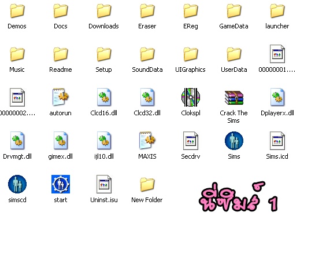Select the Uninst.isu file
The width and height of the screenshot is (315, 267).
click(104, 184)
